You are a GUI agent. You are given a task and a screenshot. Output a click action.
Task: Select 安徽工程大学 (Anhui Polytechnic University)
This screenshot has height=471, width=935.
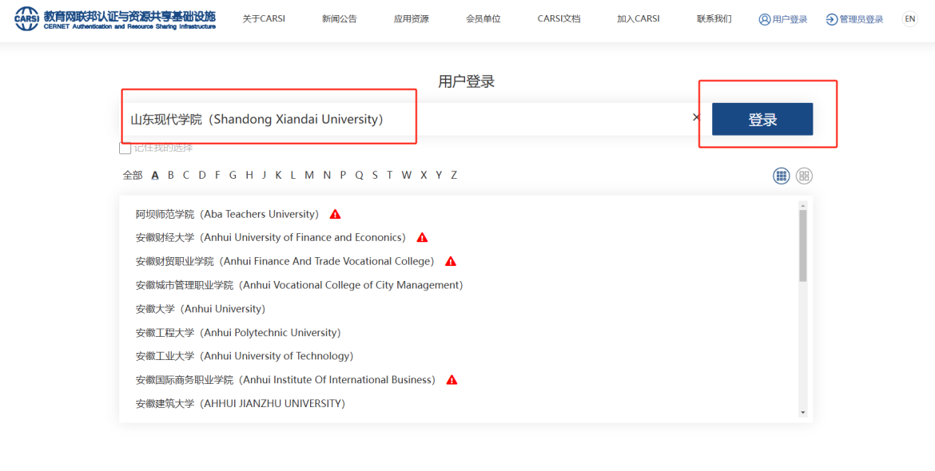click(238, 333)
